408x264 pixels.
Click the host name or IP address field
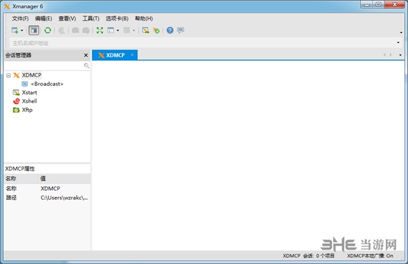202,43
